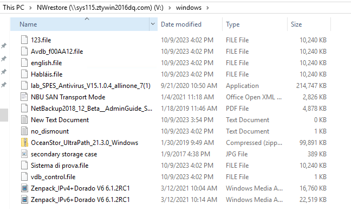This screenshot has width=351, height=209.
Task: Select the 123.file blank file icon
Action: coord(24,40)
